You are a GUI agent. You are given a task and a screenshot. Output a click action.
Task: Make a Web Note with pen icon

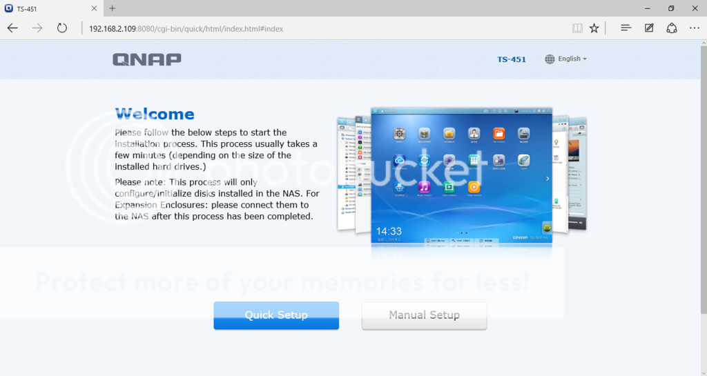coord(649,28)
